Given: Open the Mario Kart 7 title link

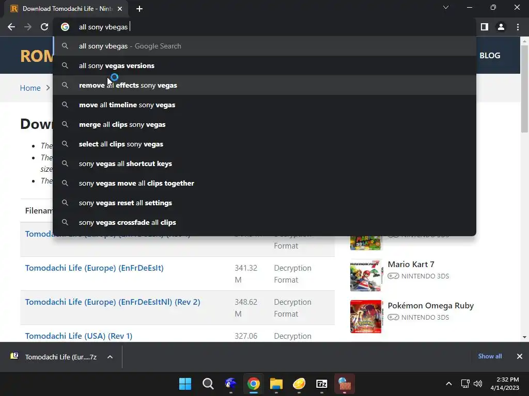Looking at the screenshot, I should [x=411, y=265].
